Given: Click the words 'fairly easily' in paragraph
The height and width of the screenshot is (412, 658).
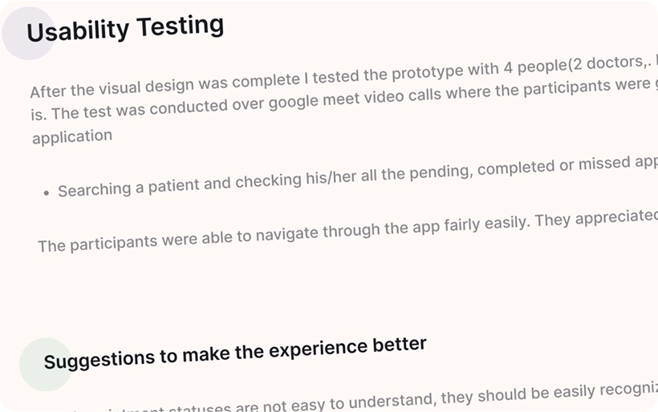Looking at the screenshot, I should (x=479, y=224).
